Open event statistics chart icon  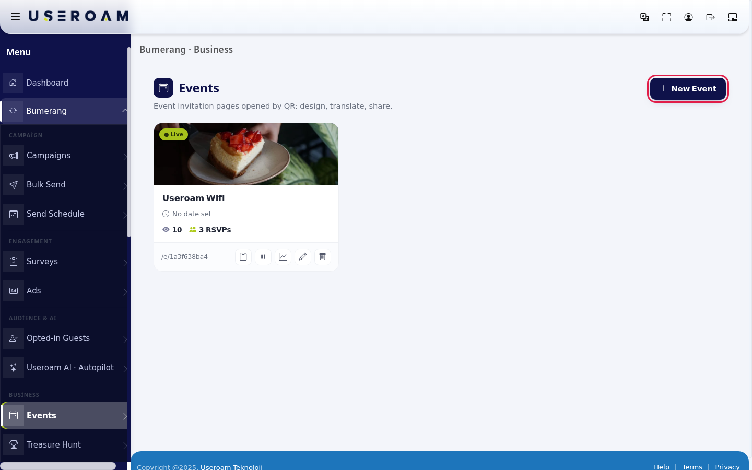(283, 257)
